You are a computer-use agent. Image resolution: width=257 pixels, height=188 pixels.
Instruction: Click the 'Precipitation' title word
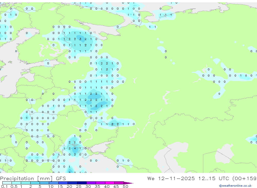(x=17, y=178)
